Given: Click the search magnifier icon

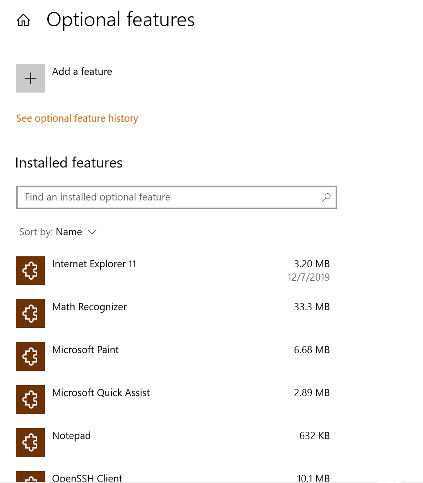Looking at the screenshot, I should tap(326, 197).
